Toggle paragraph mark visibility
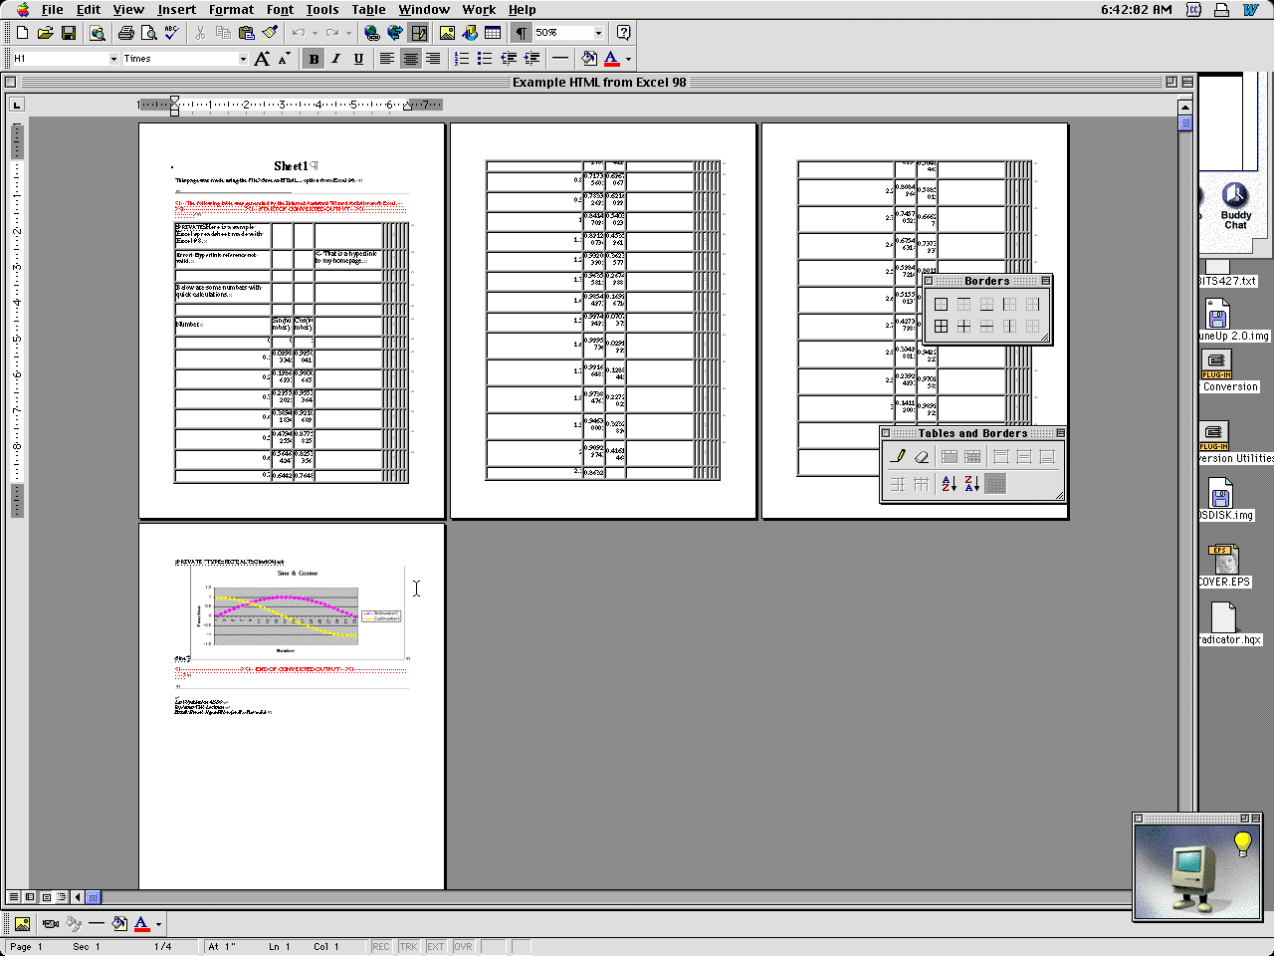Image resolution: width=1274 pixels, height=956 pixels. (520, 33)
